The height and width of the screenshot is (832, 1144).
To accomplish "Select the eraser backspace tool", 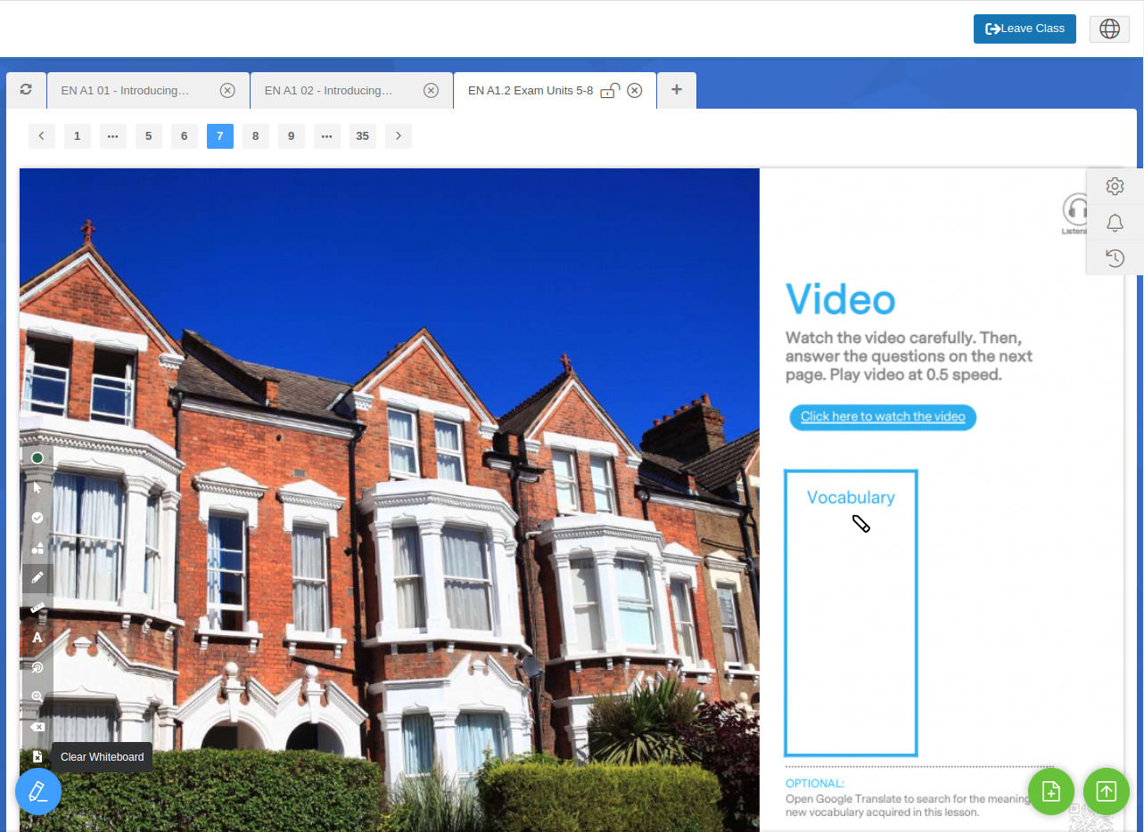I will point(37,727).
